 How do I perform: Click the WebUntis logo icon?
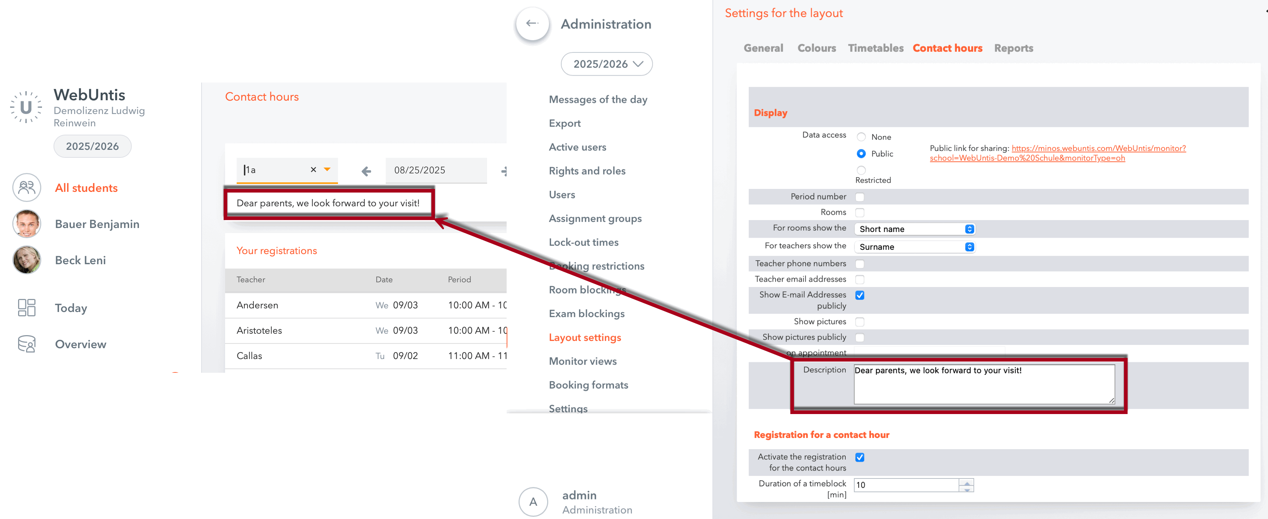26,107
